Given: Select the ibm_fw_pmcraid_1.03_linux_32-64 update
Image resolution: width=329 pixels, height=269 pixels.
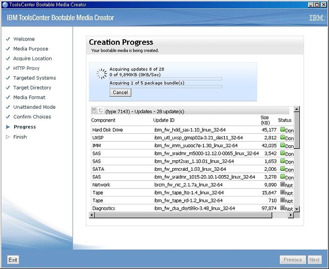Looking at the screenshot, I should coord(190,169).
